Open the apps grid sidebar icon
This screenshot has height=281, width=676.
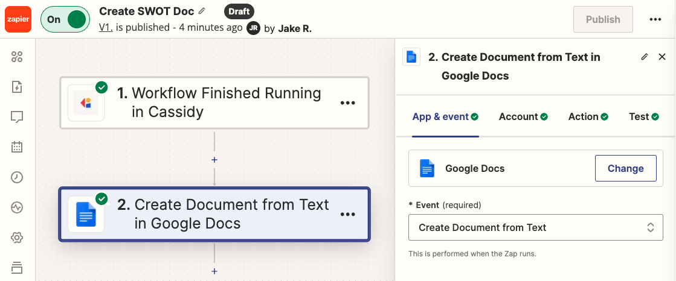point(17,57)
